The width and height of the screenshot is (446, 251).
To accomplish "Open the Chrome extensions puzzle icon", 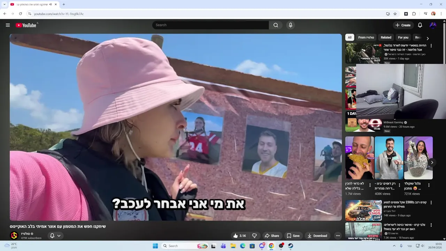I will [x=414, y=14].
